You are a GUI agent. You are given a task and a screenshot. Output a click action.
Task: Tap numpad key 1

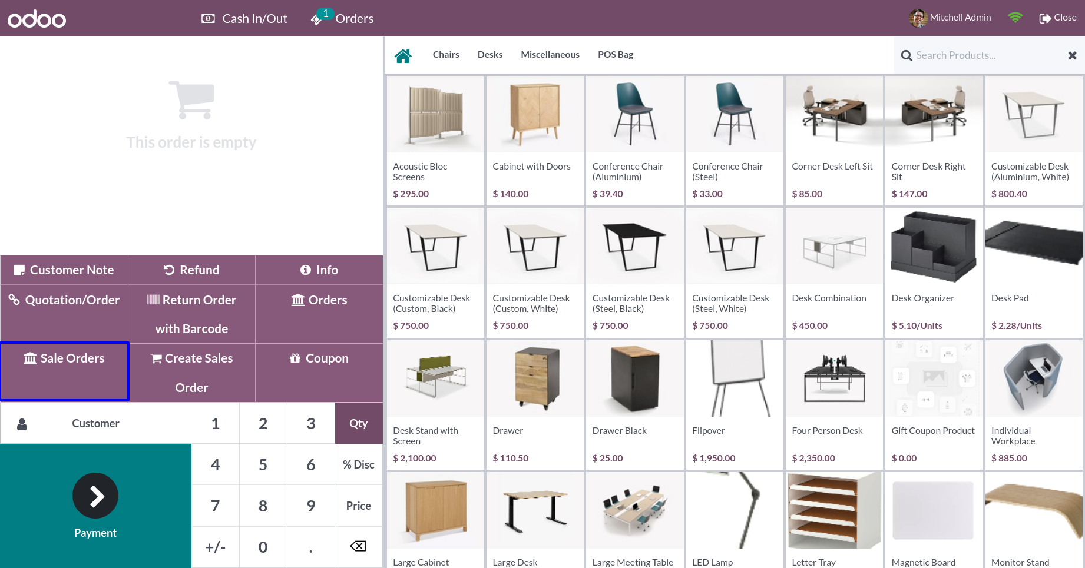pyautogui.click(x=216, y=423)
